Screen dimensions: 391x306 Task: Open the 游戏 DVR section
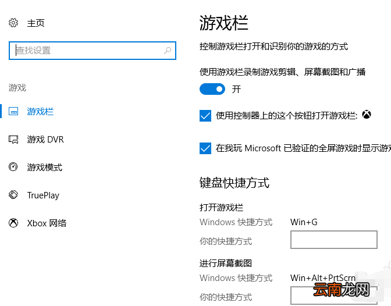[45, 140]
